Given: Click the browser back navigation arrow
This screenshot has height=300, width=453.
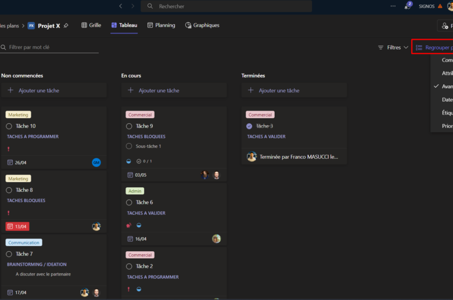Looking at the screenshot, I should tap(121, 6).
